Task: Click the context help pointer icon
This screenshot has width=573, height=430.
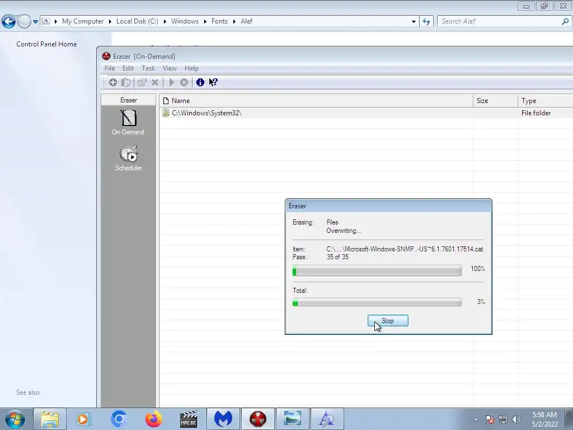Action: point(213,82)
